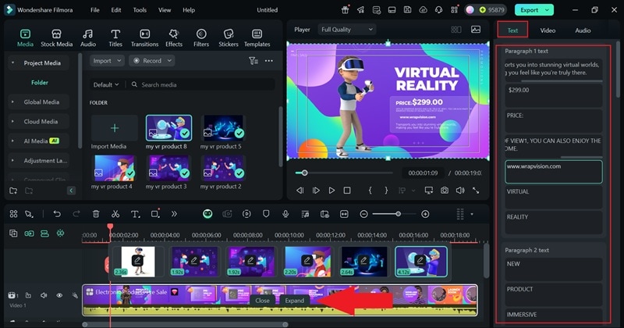This screenshot has width=624, height=328.
Task: Open the Record dropdown
Action: [x=151, y=61]
